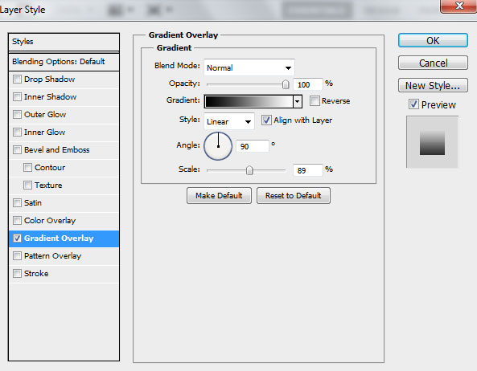The image size is (477, 371).
Task: Toggle the Preview checkbox
Action: click(413, 104)
